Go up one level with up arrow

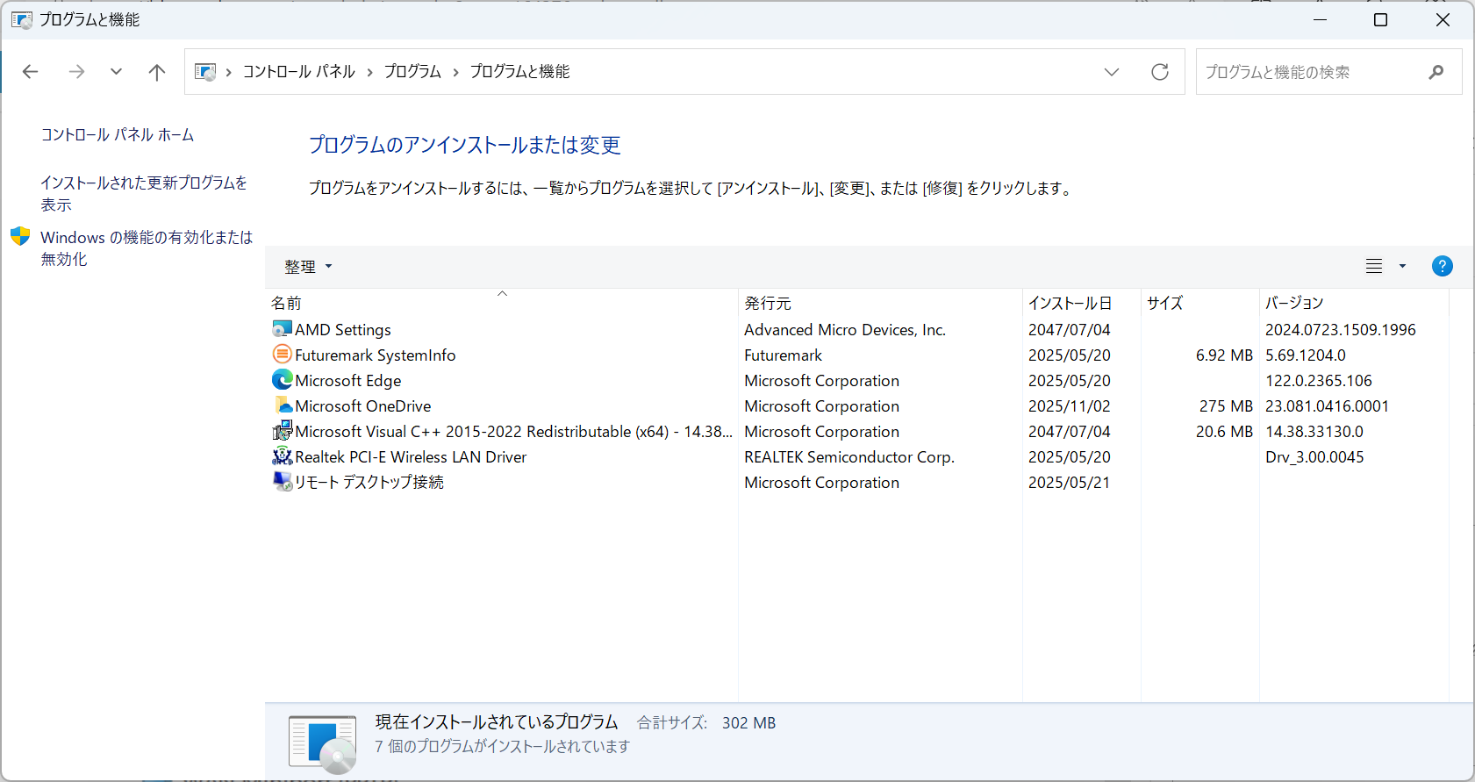pyautogui.click(x=157, y=72)
